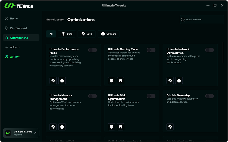Click the Addons icon in sidebar
This screenshot has width=228, height=142.
coord(6,47)
